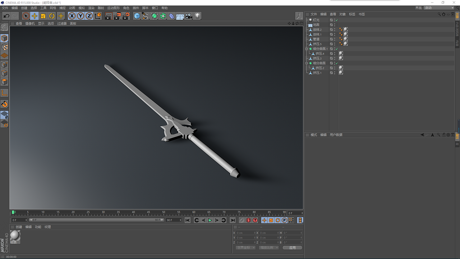Go to the end of animation
Viewport: 460px width, 259px height.
[233, 220]
